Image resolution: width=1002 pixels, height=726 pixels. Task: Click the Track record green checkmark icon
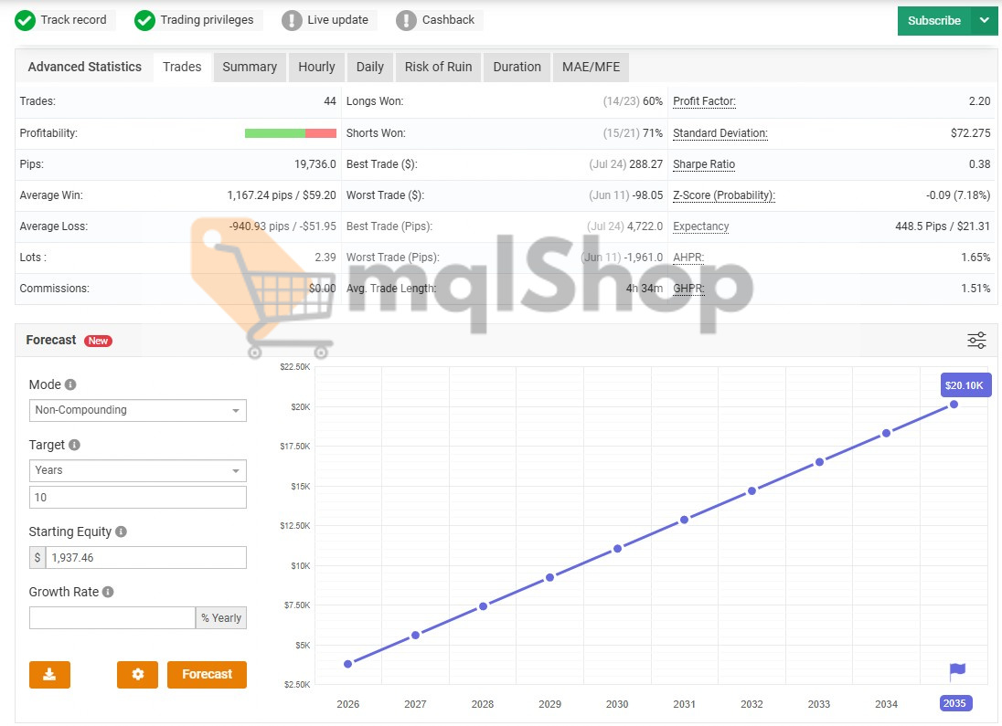(x=26, y=20)
